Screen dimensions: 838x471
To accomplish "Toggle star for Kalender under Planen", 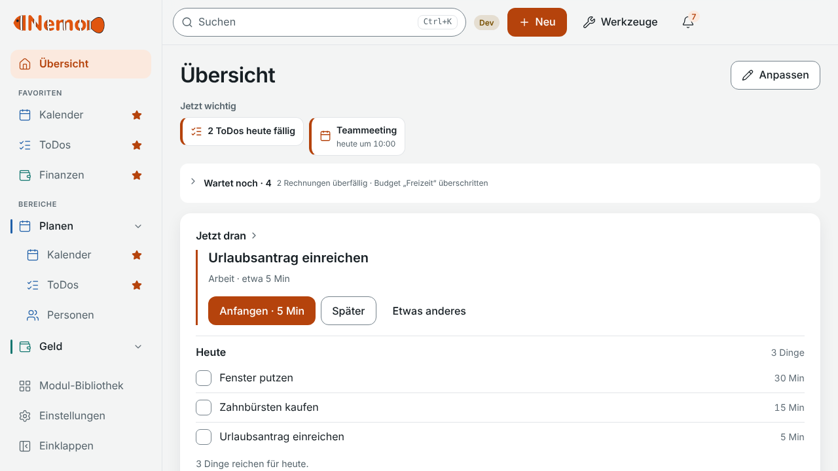I will (137, 255).
